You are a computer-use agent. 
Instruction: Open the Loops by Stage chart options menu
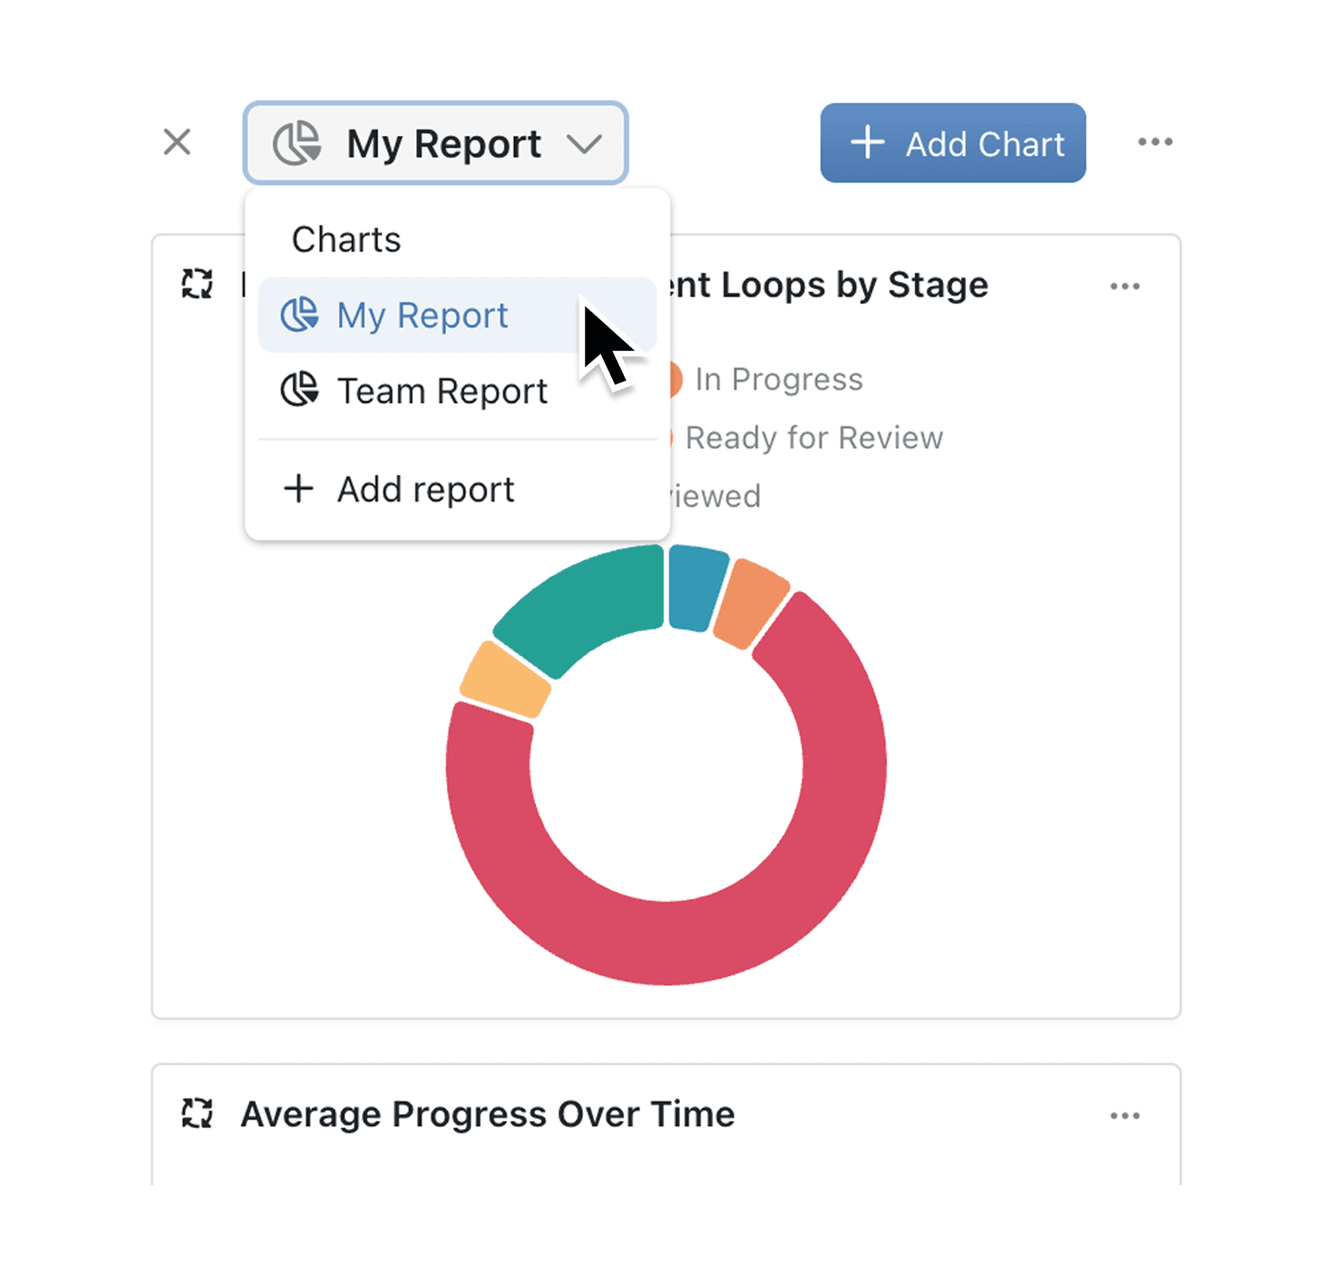1125,286
